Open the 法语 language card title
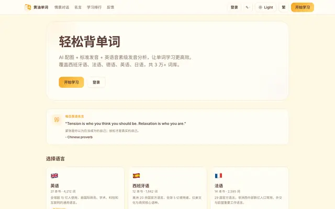The width and height of the screenshot is (335, 209). (x=219, y=185)
